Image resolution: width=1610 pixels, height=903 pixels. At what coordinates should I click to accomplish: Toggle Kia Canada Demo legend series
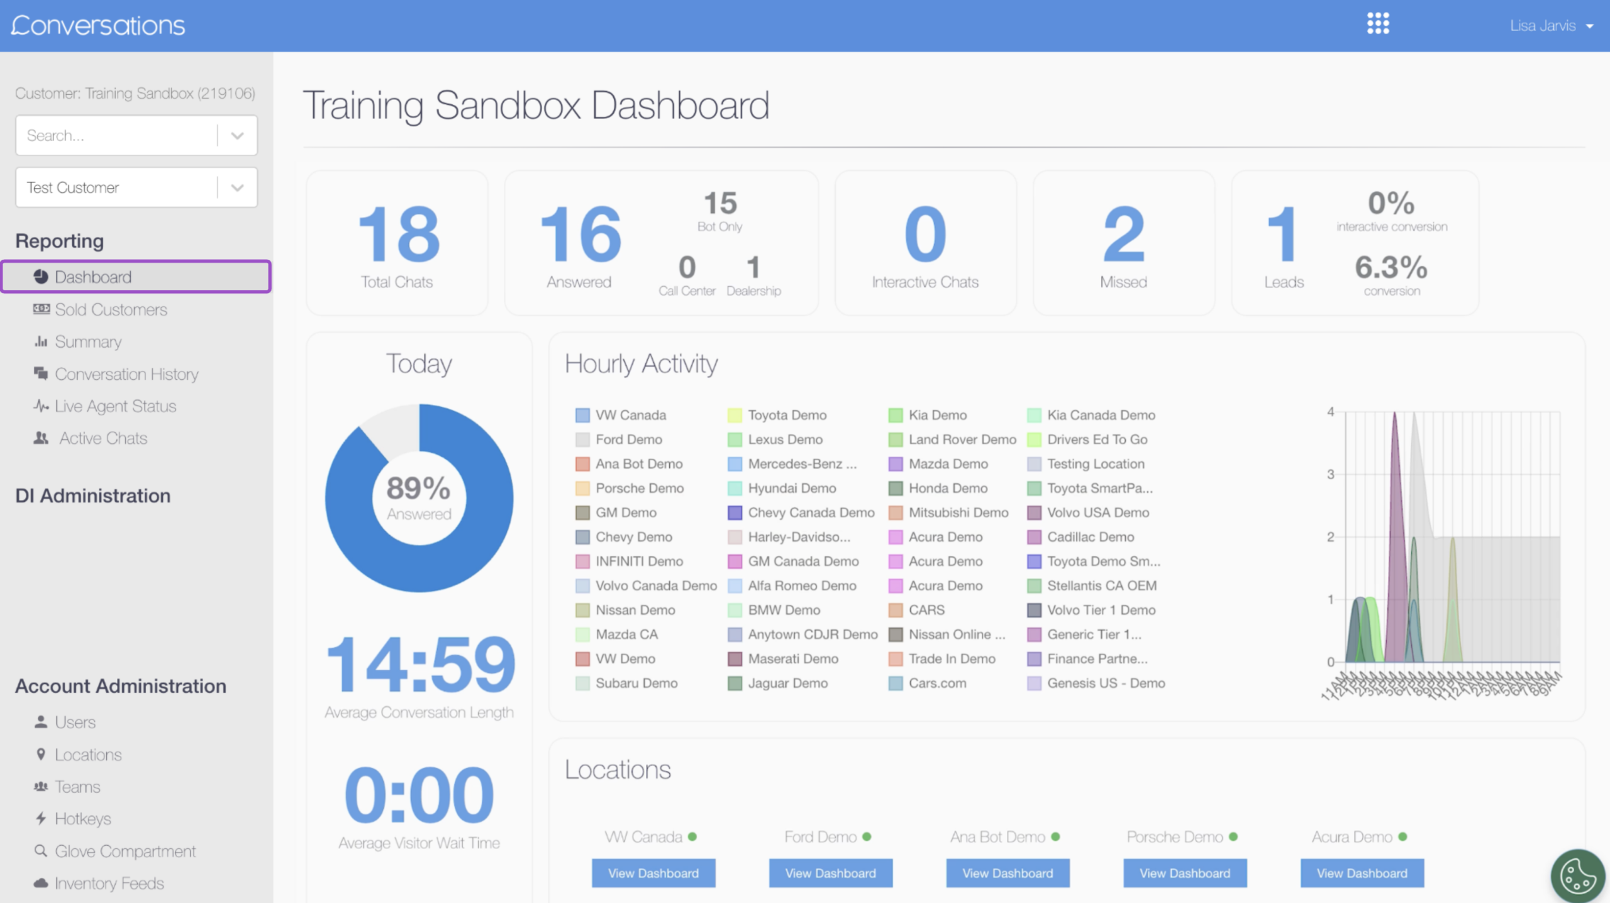coord(1091,415)
